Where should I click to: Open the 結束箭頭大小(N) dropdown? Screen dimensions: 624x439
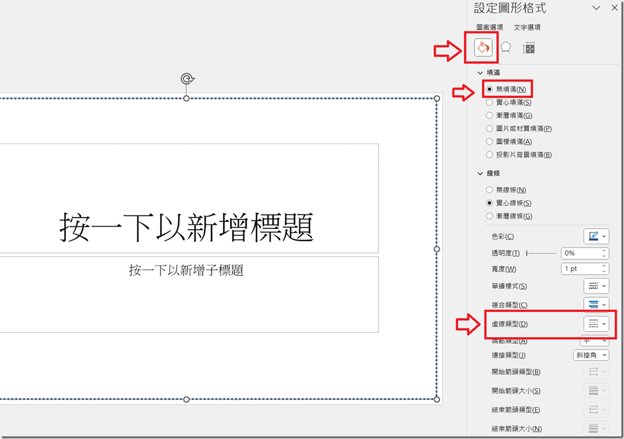(596, 428)
